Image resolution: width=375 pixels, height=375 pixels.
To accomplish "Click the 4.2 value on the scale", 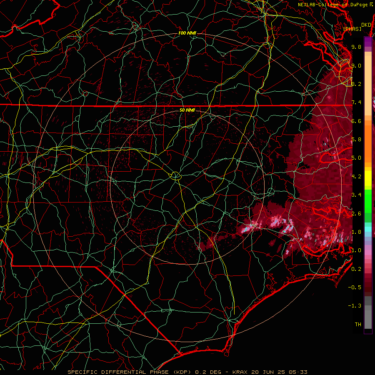I will point(356,177).
